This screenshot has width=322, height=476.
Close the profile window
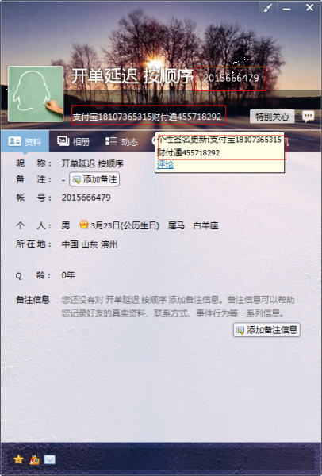coord(309,8)
